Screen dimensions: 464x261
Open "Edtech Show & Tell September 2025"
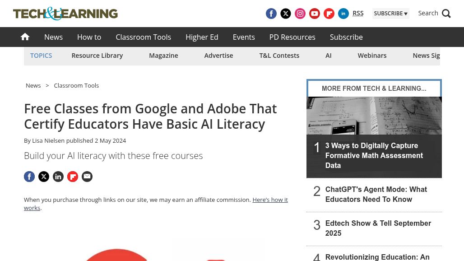pyautogui.click(x=378, y=228)
